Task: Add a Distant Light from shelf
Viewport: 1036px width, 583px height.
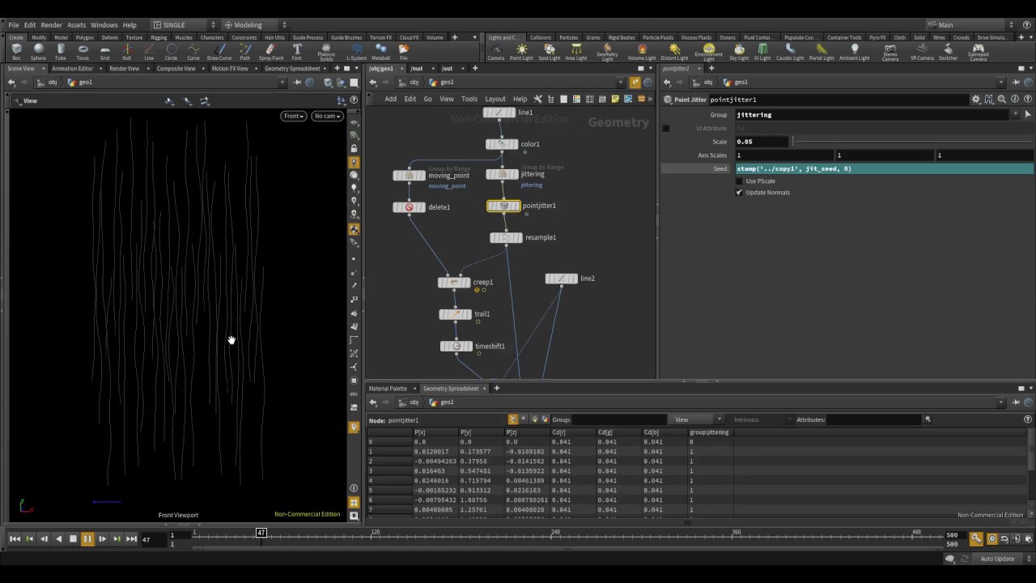Action: pos(674,52)
